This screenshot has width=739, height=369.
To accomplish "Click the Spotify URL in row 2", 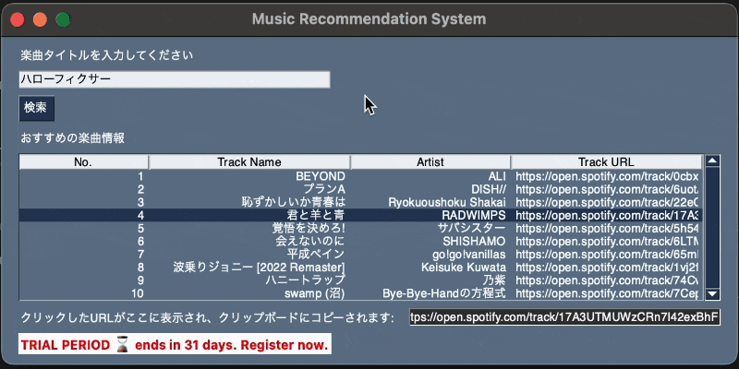I will point(607,190).
